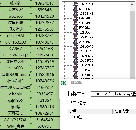Click spreadsheet cell 请叫我Ultraman
Screen dimensions: 136x130
[15, 74]
